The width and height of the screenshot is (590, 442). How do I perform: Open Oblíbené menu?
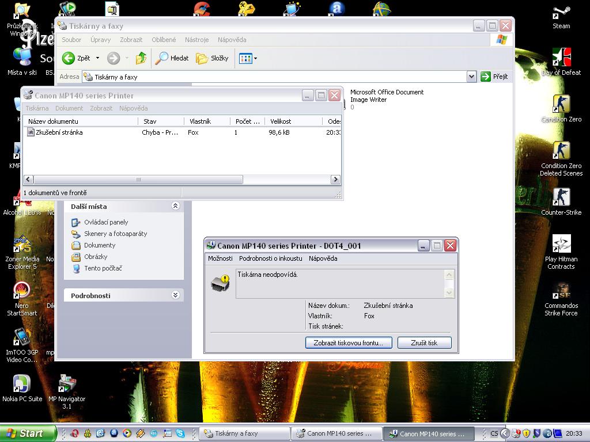tap(164, 40)
